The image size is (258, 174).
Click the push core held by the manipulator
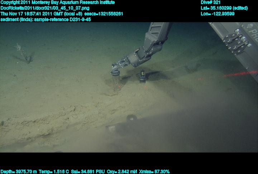pyautogui.click(x=116, y=81)
